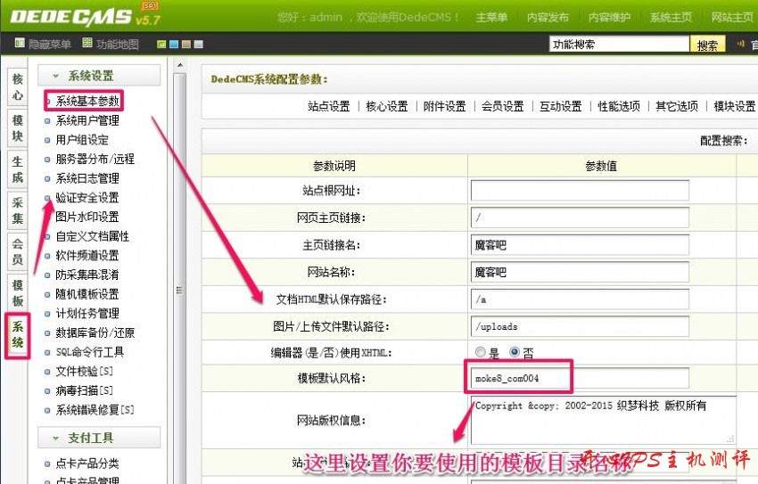Image resolution: width=758 pixels, height=484 pixels.
Task: Click the 图片/上传文件默认路径 input field
Action: 580,326
